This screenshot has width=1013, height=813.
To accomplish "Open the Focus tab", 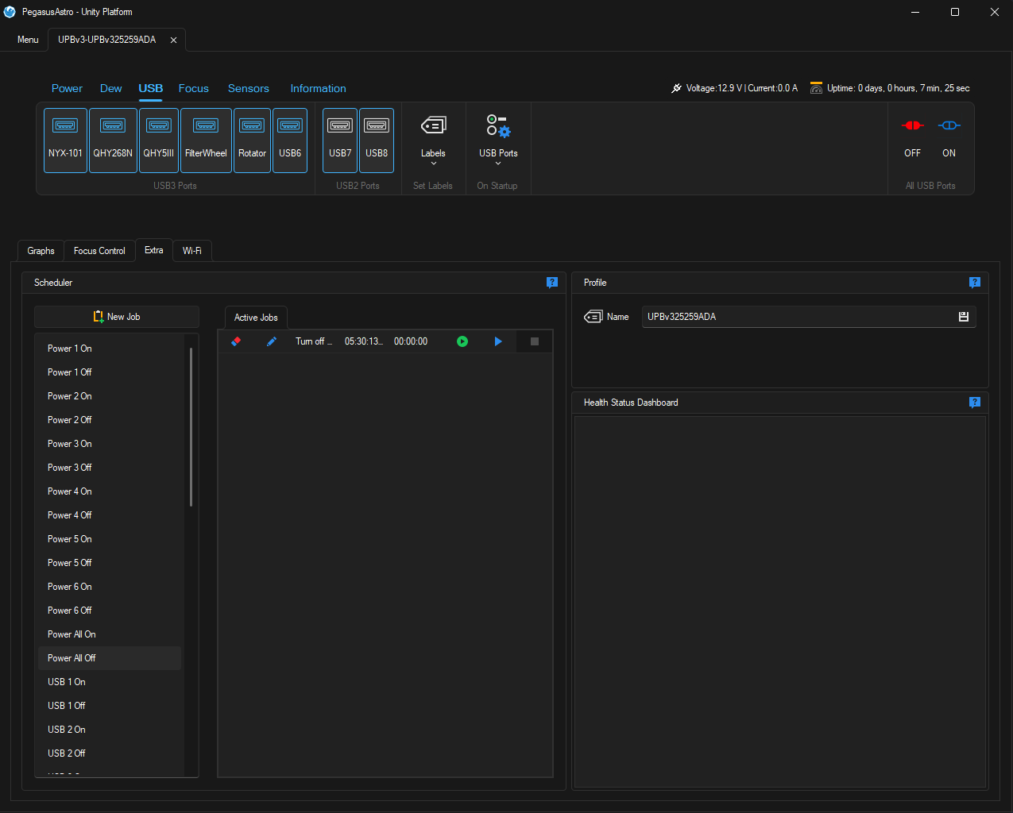I will [x=194, y=88].
